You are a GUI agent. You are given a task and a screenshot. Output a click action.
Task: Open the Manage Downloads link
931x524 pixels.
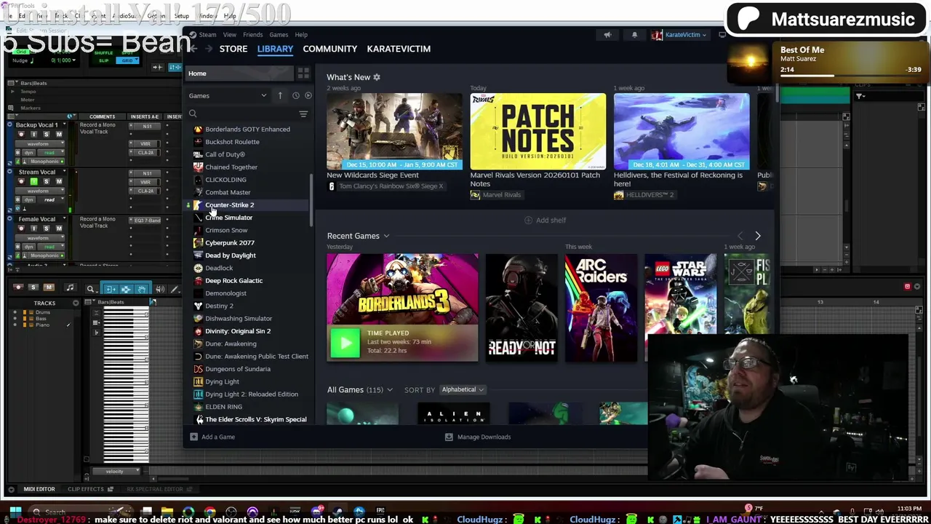tap(478, 437)
